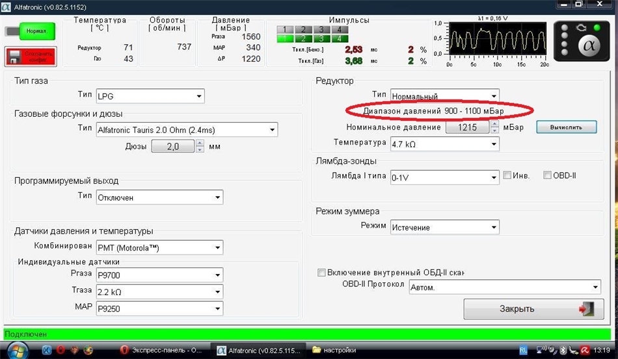Enable the Инв. lambda checkbox
Viewport: 618px width, 359px height.
tap(508, 175)
